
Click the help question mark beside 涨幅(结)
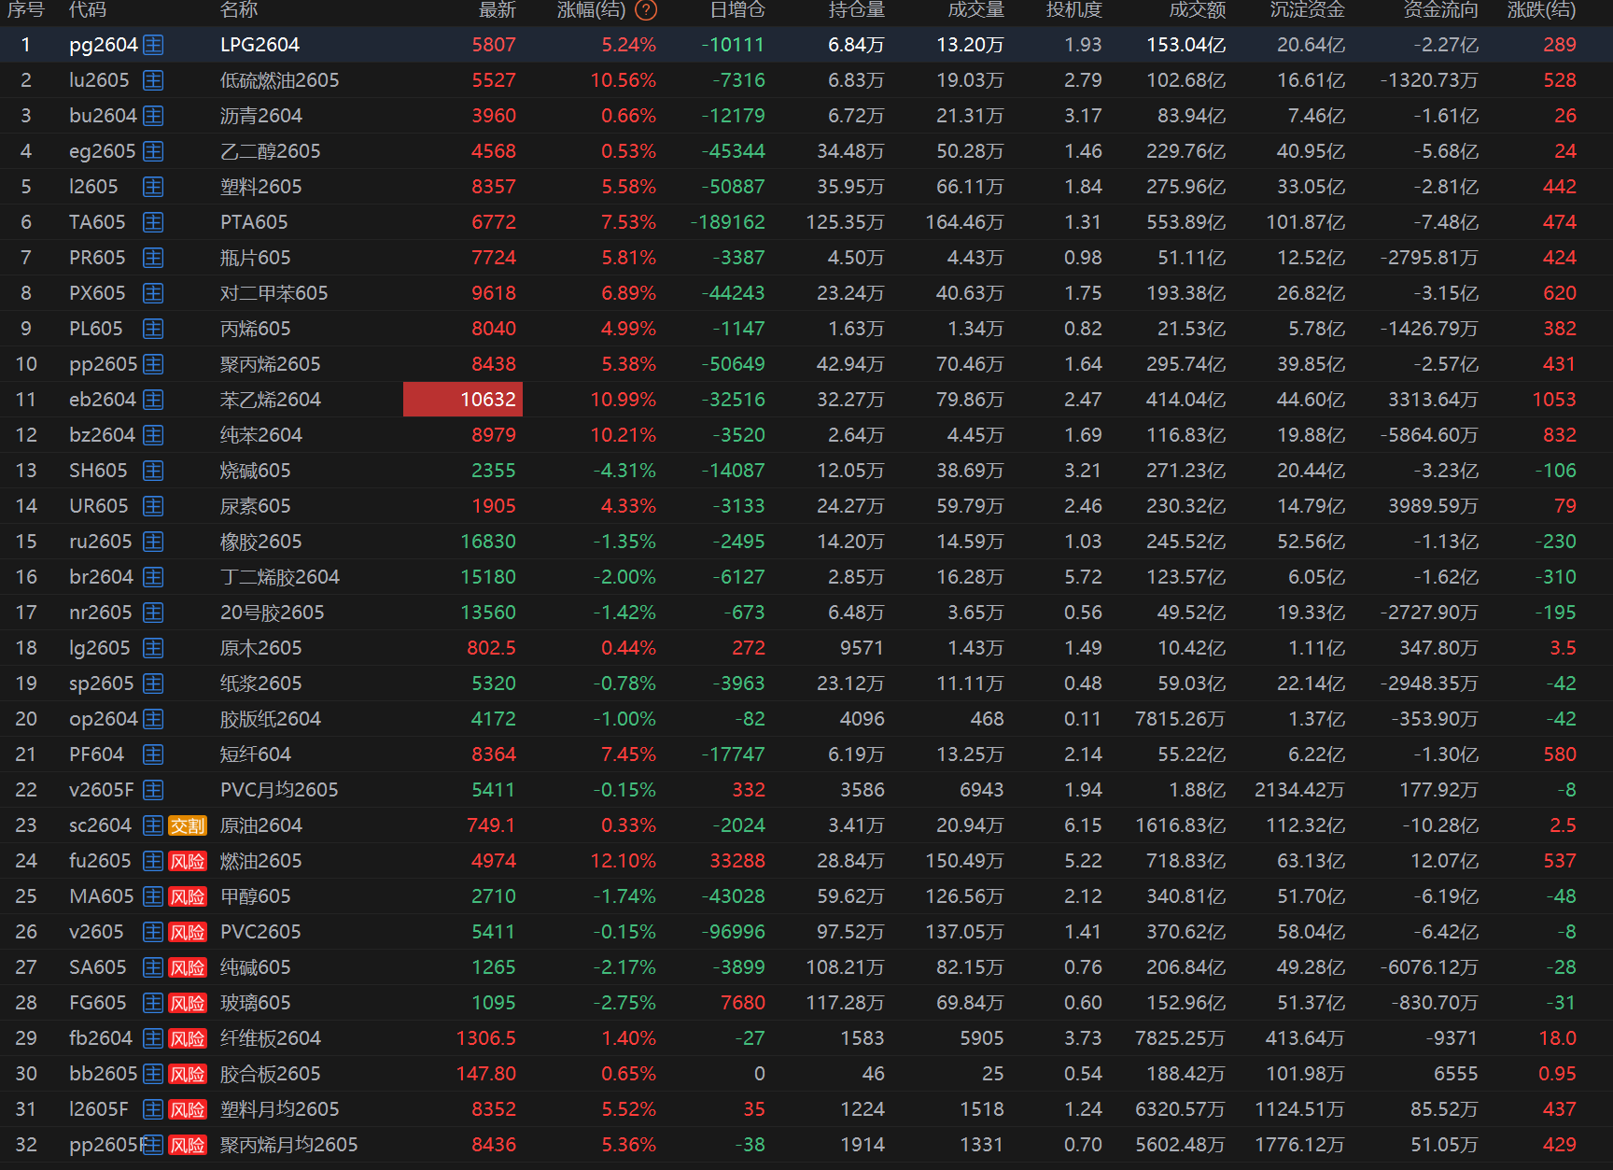click(x=645, y=10)
